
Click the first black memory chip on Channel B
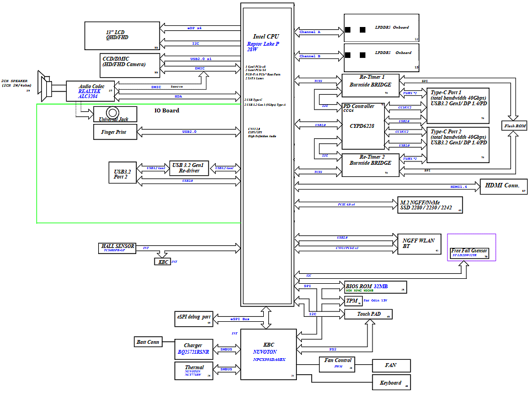[348, 55]
